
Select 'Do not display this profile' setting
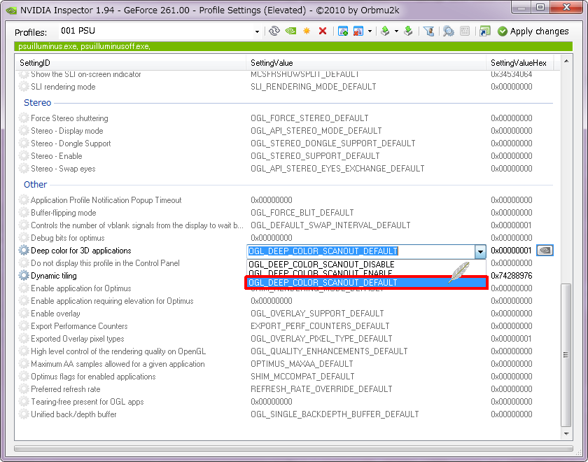pyautogui.click(x=106, y=263)
